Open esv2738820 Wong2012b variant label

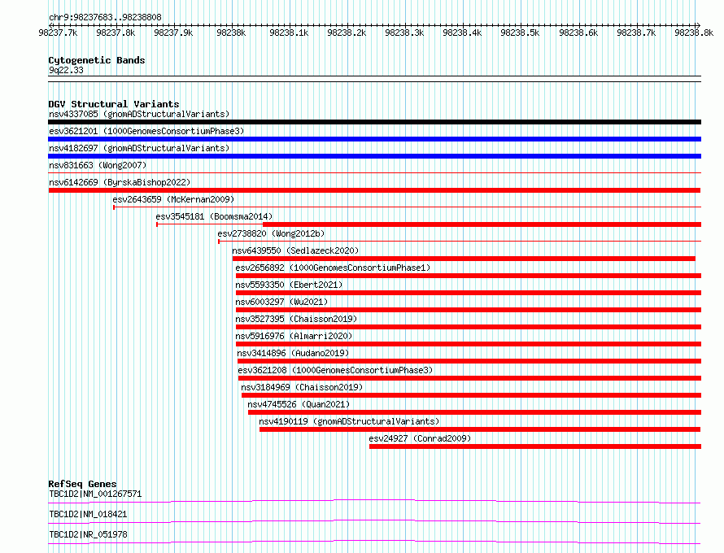pyautogui.click(x=271, y=233)
